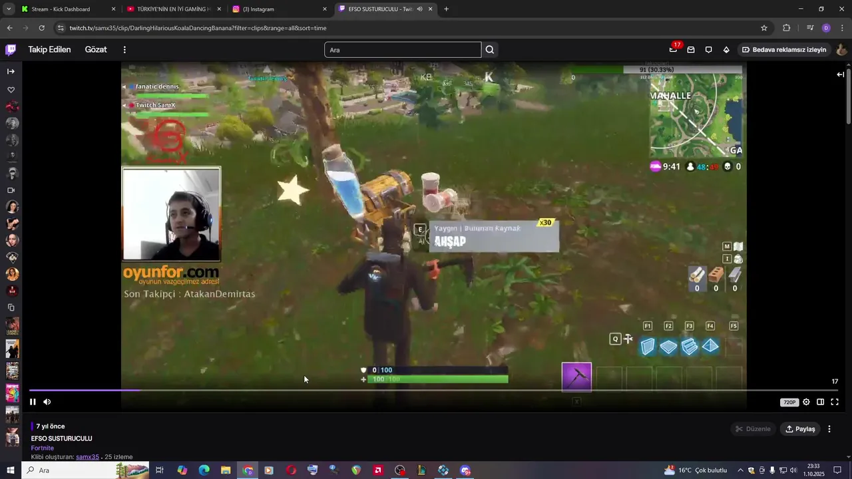852x479 pixels.
Task: Show hidden system tray icons
Action: 741,470
